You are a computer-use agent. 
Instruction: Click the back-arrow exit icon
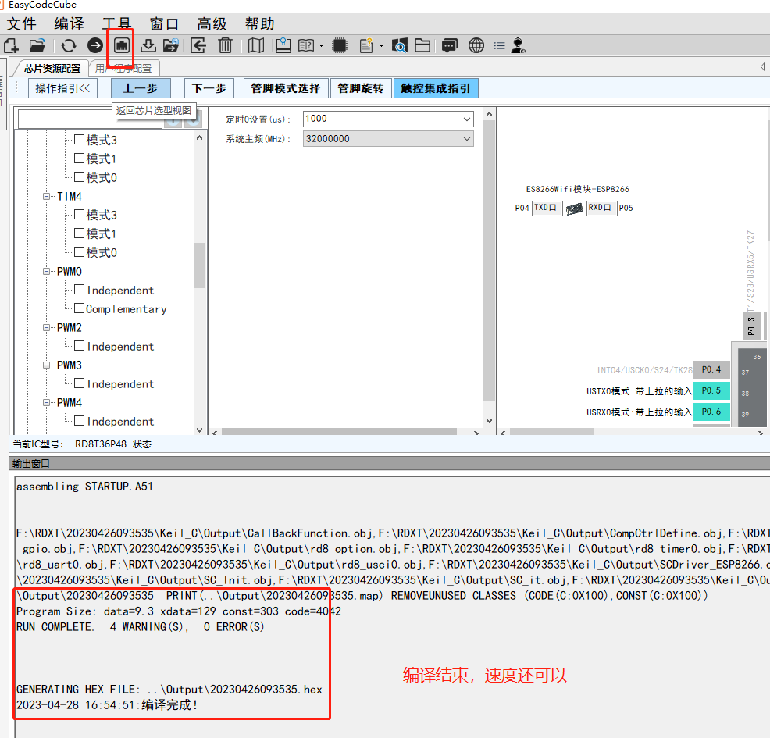click(x=198, y=45)
